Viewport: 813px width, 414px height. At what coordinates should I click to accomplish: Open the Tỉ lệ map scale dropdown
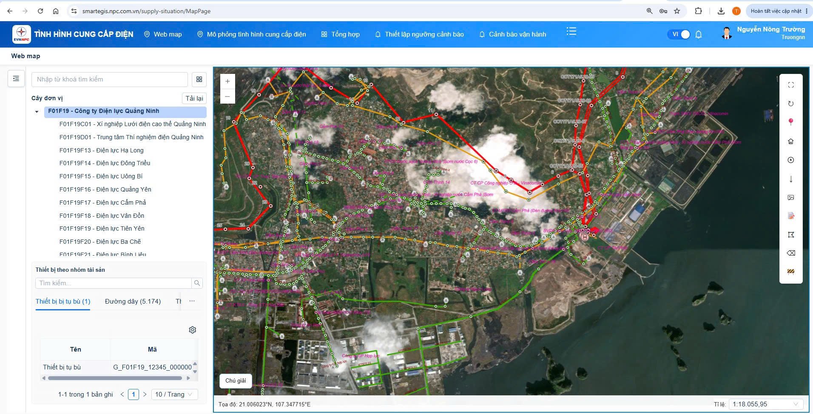[x=766, y=404]
